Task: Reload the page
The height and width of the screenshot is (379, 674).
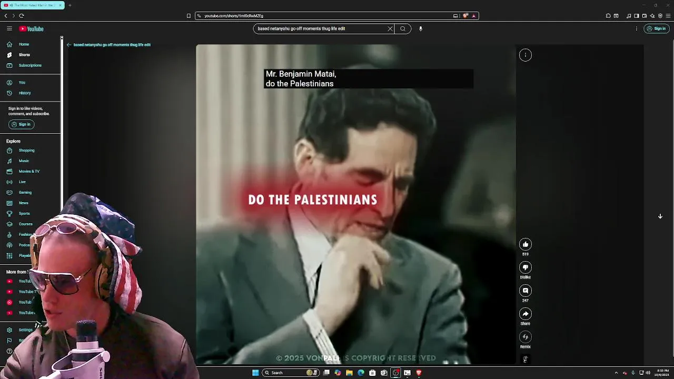Action: click(21, 16)
